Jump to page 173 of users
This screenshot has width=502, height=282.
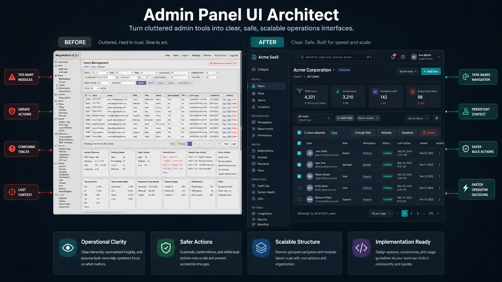point(431,213)
